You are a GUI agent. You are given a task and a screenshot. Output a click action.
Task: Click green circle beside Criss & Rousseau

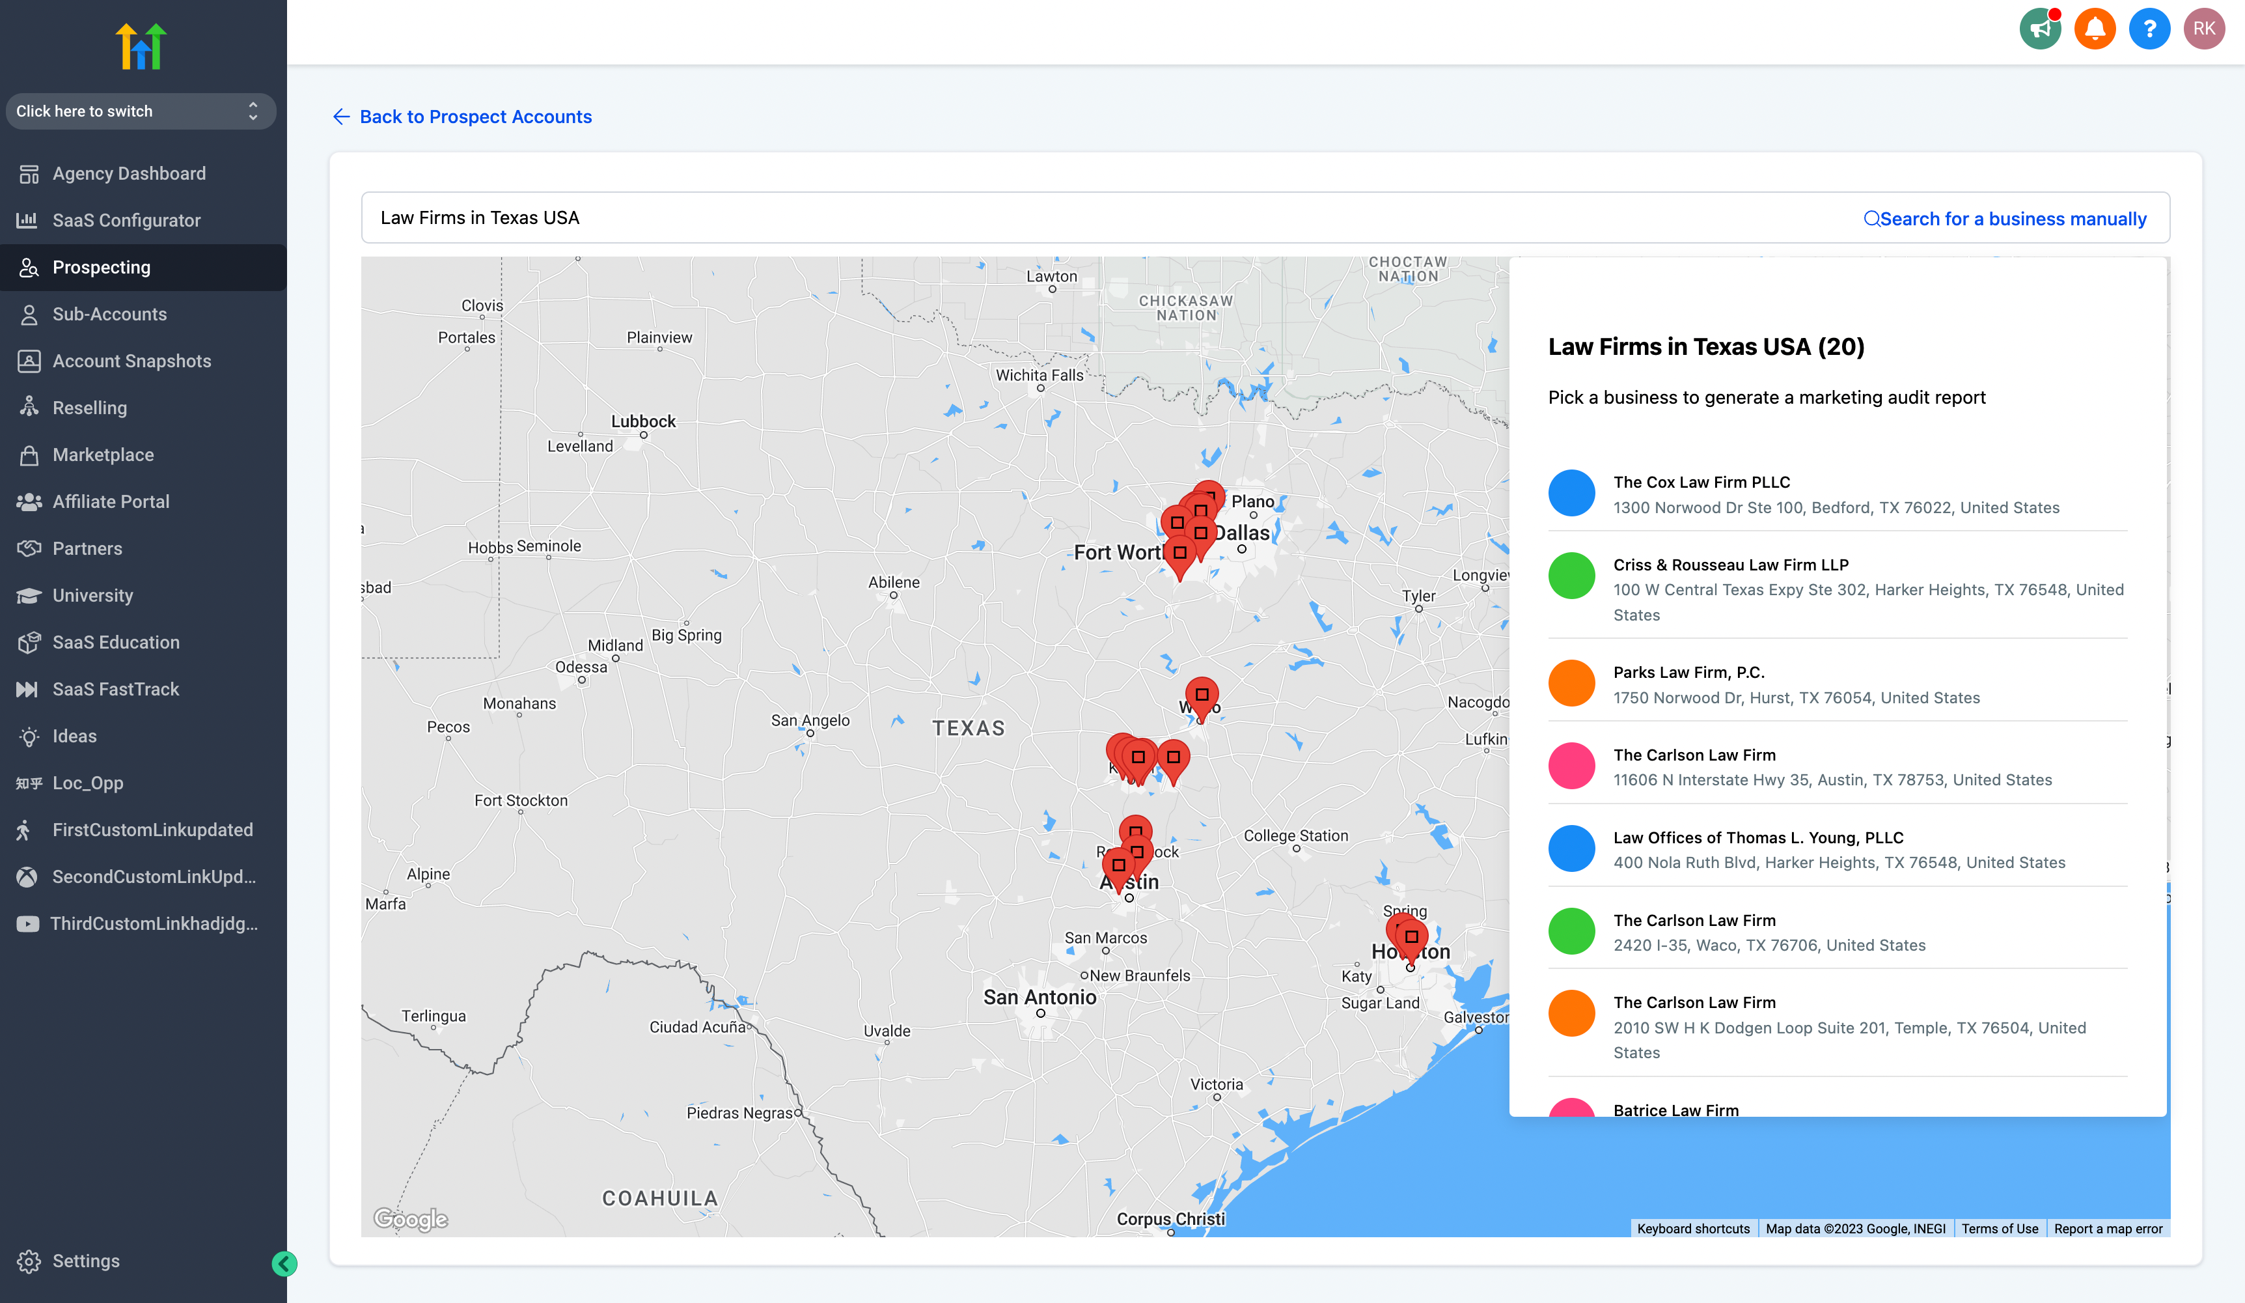(x=1571, y=576)
